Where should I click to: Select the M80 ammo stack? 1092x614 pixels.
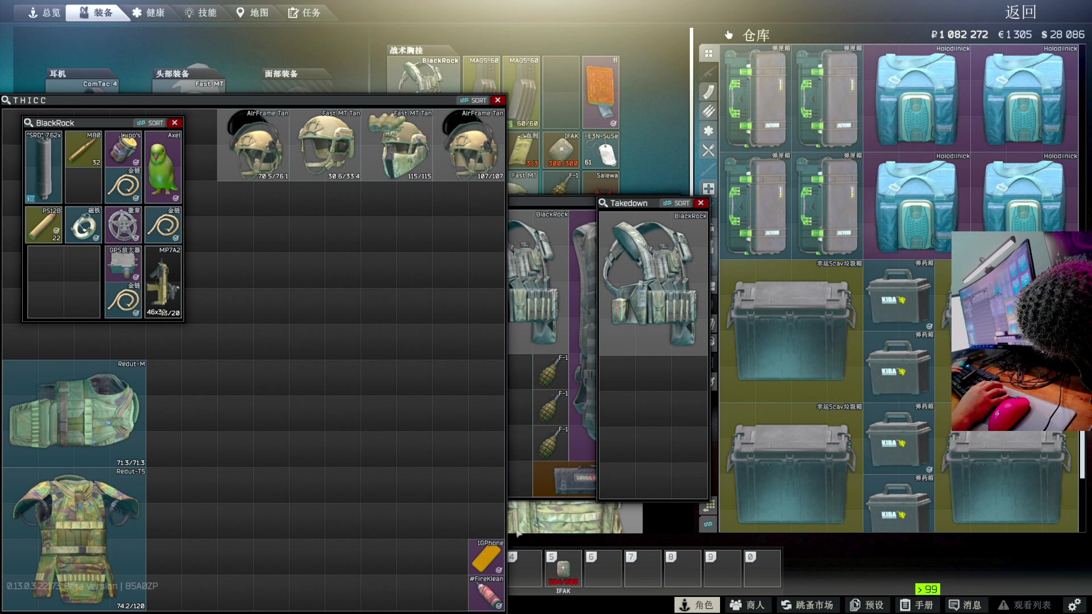pyautogui.click(x=83, y=149)
